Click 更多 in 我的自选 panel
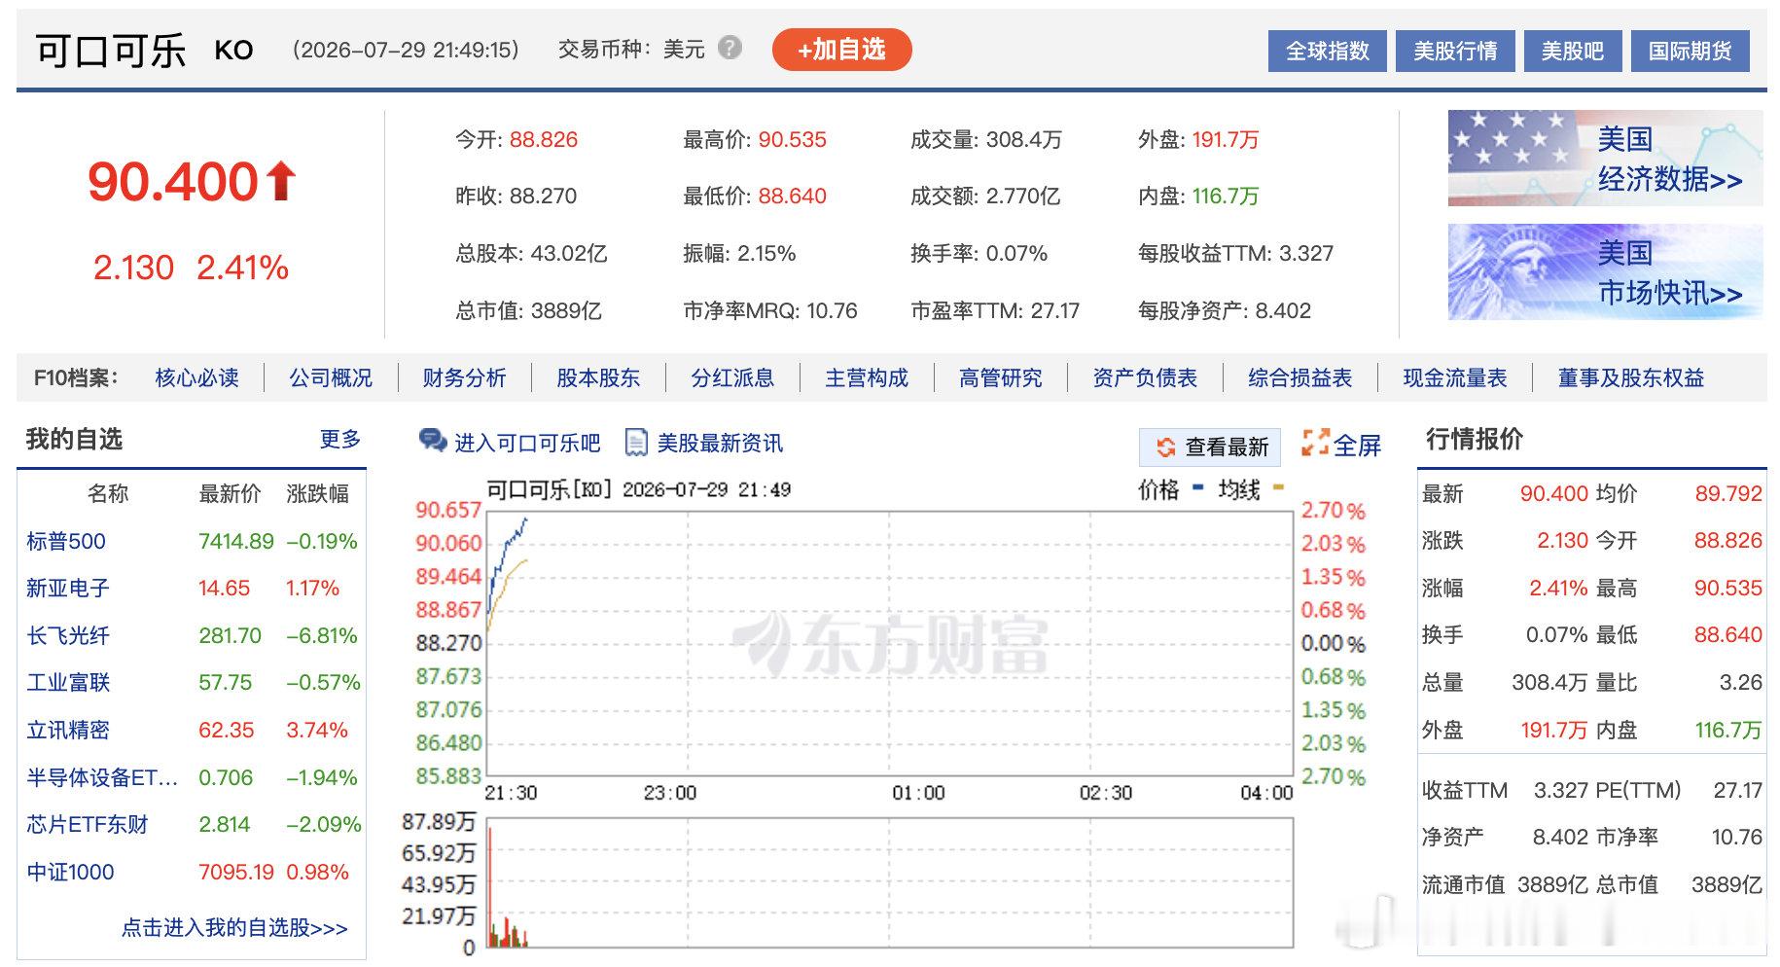The width and height of the screenshot is (1780, 967). pos(340,439)
